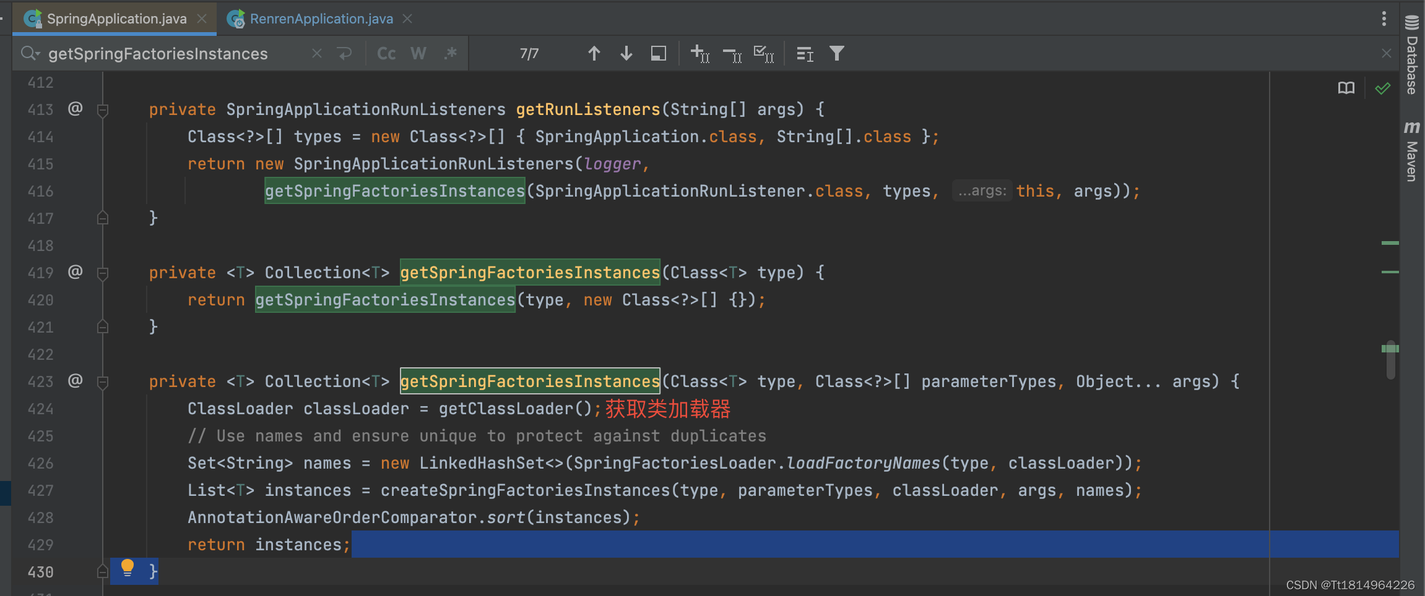Click the green inspection checkmark widget
The image size is (1425, 596).
coord(1383,88)
